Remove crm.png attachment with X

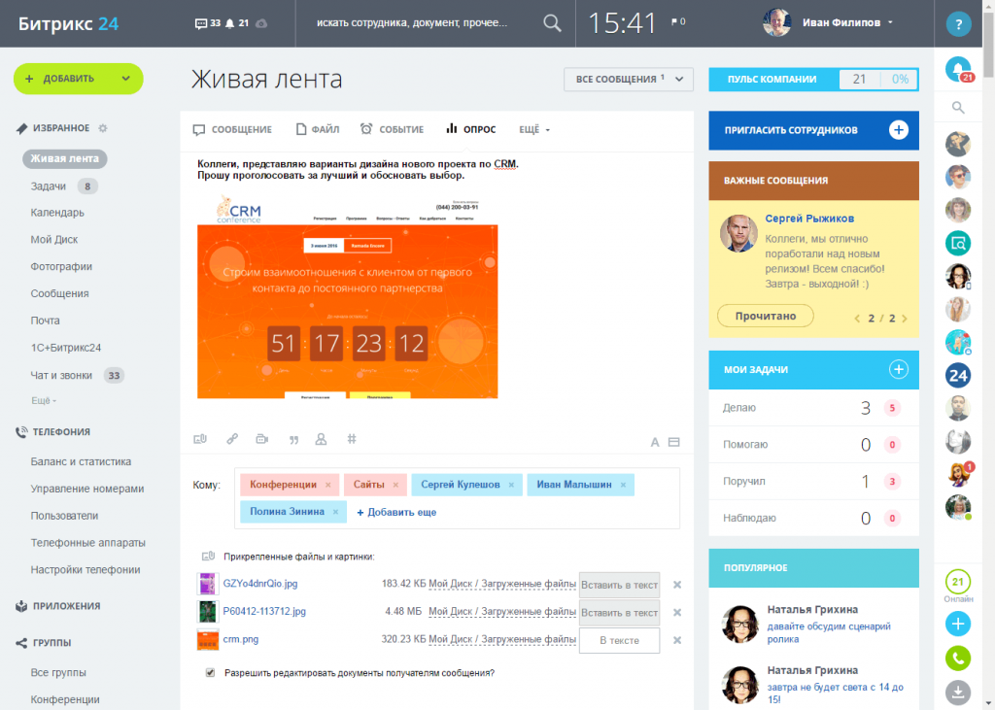pos(677,640)
